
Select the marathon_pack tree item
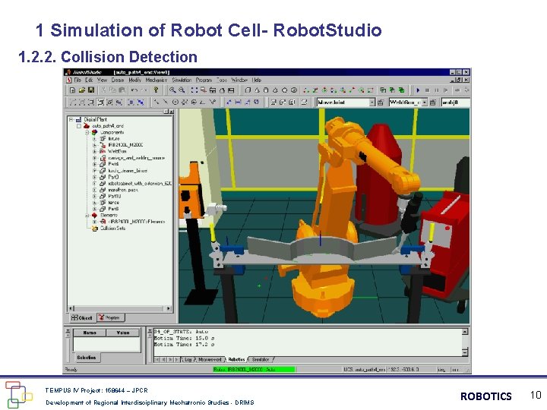(123, 190)
